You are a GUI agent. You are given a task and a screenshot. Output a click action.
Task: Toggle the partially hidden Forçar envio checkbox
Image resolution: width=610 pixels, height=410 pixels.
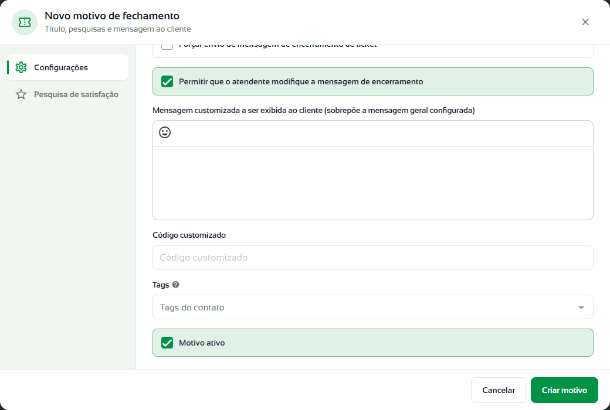tap(167, 47)
